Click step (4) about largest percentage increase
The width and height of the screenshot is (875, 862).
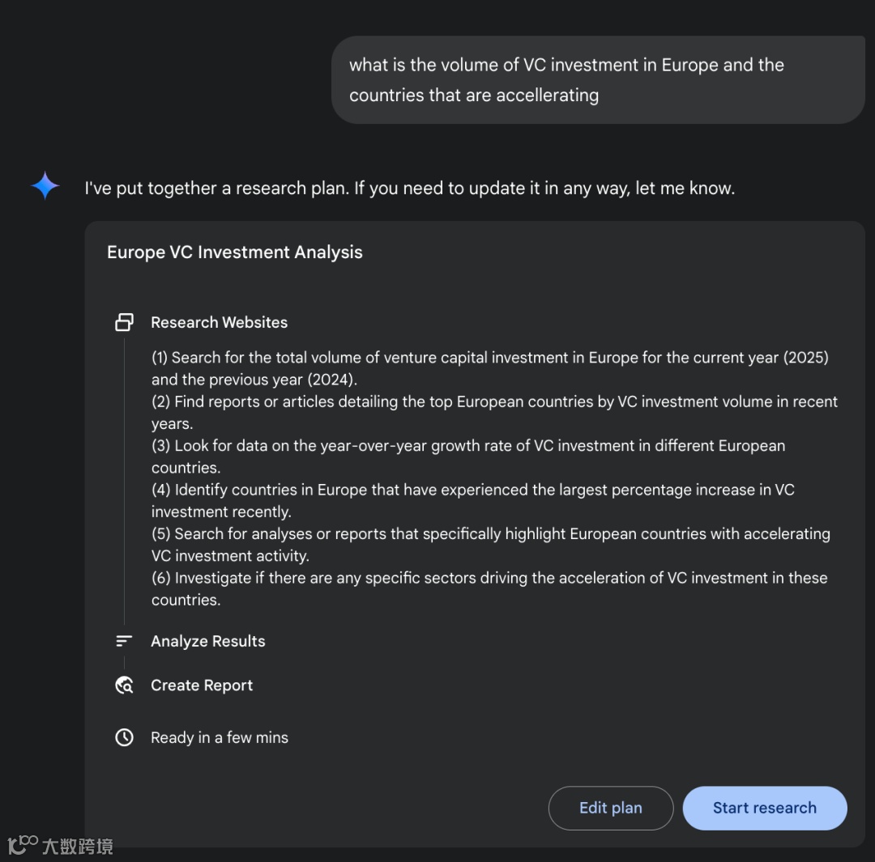pyautogui.click(x=472, y=500)
